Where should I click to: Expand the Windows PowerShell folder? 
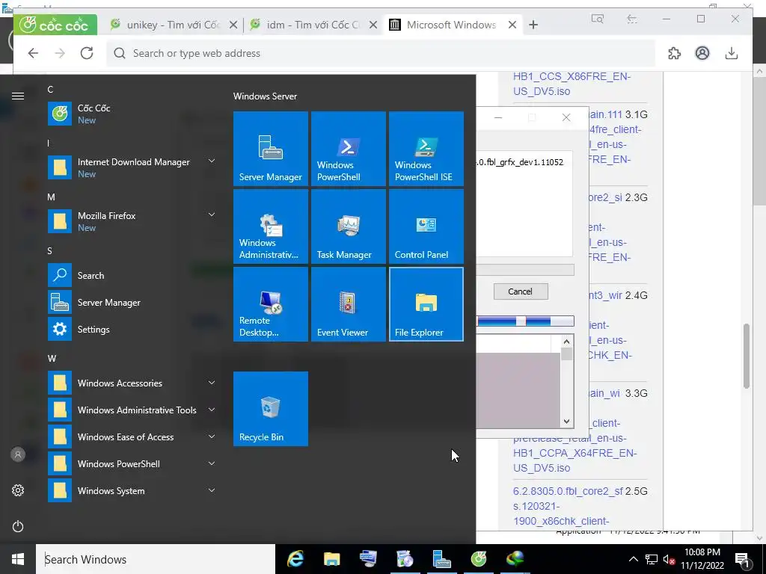[212, 463]
